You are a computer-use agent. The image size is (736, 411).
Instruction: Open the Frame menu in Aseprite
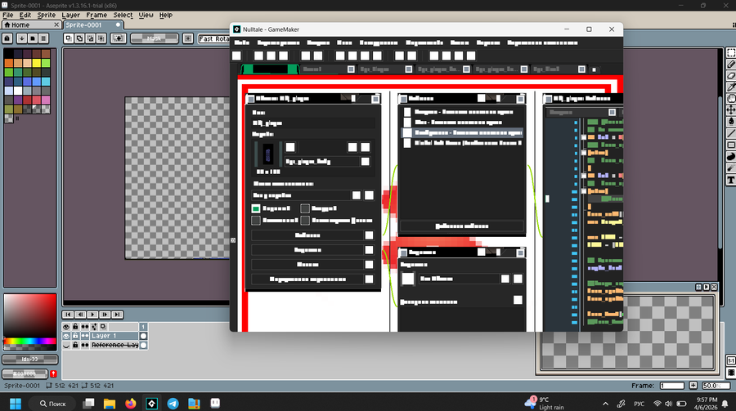tap(96, 15)
